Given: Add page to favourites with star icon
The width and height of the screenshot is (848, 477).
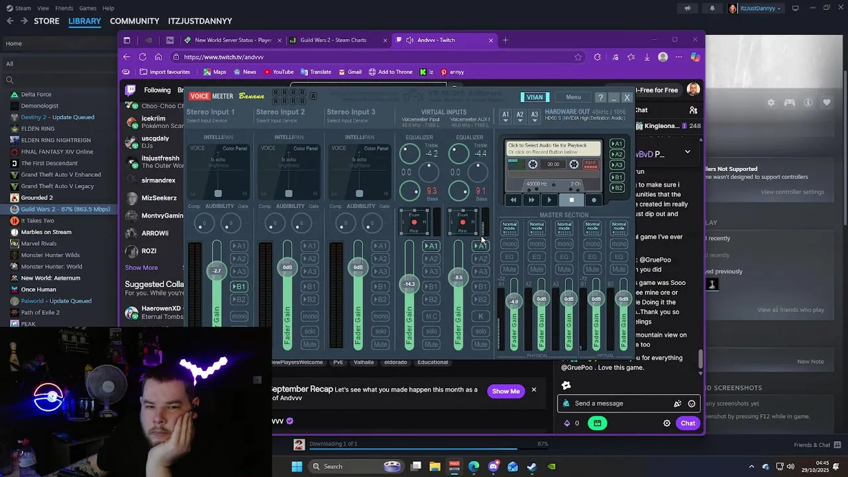Looking at the screenshot, I should [x=578, y=57].
